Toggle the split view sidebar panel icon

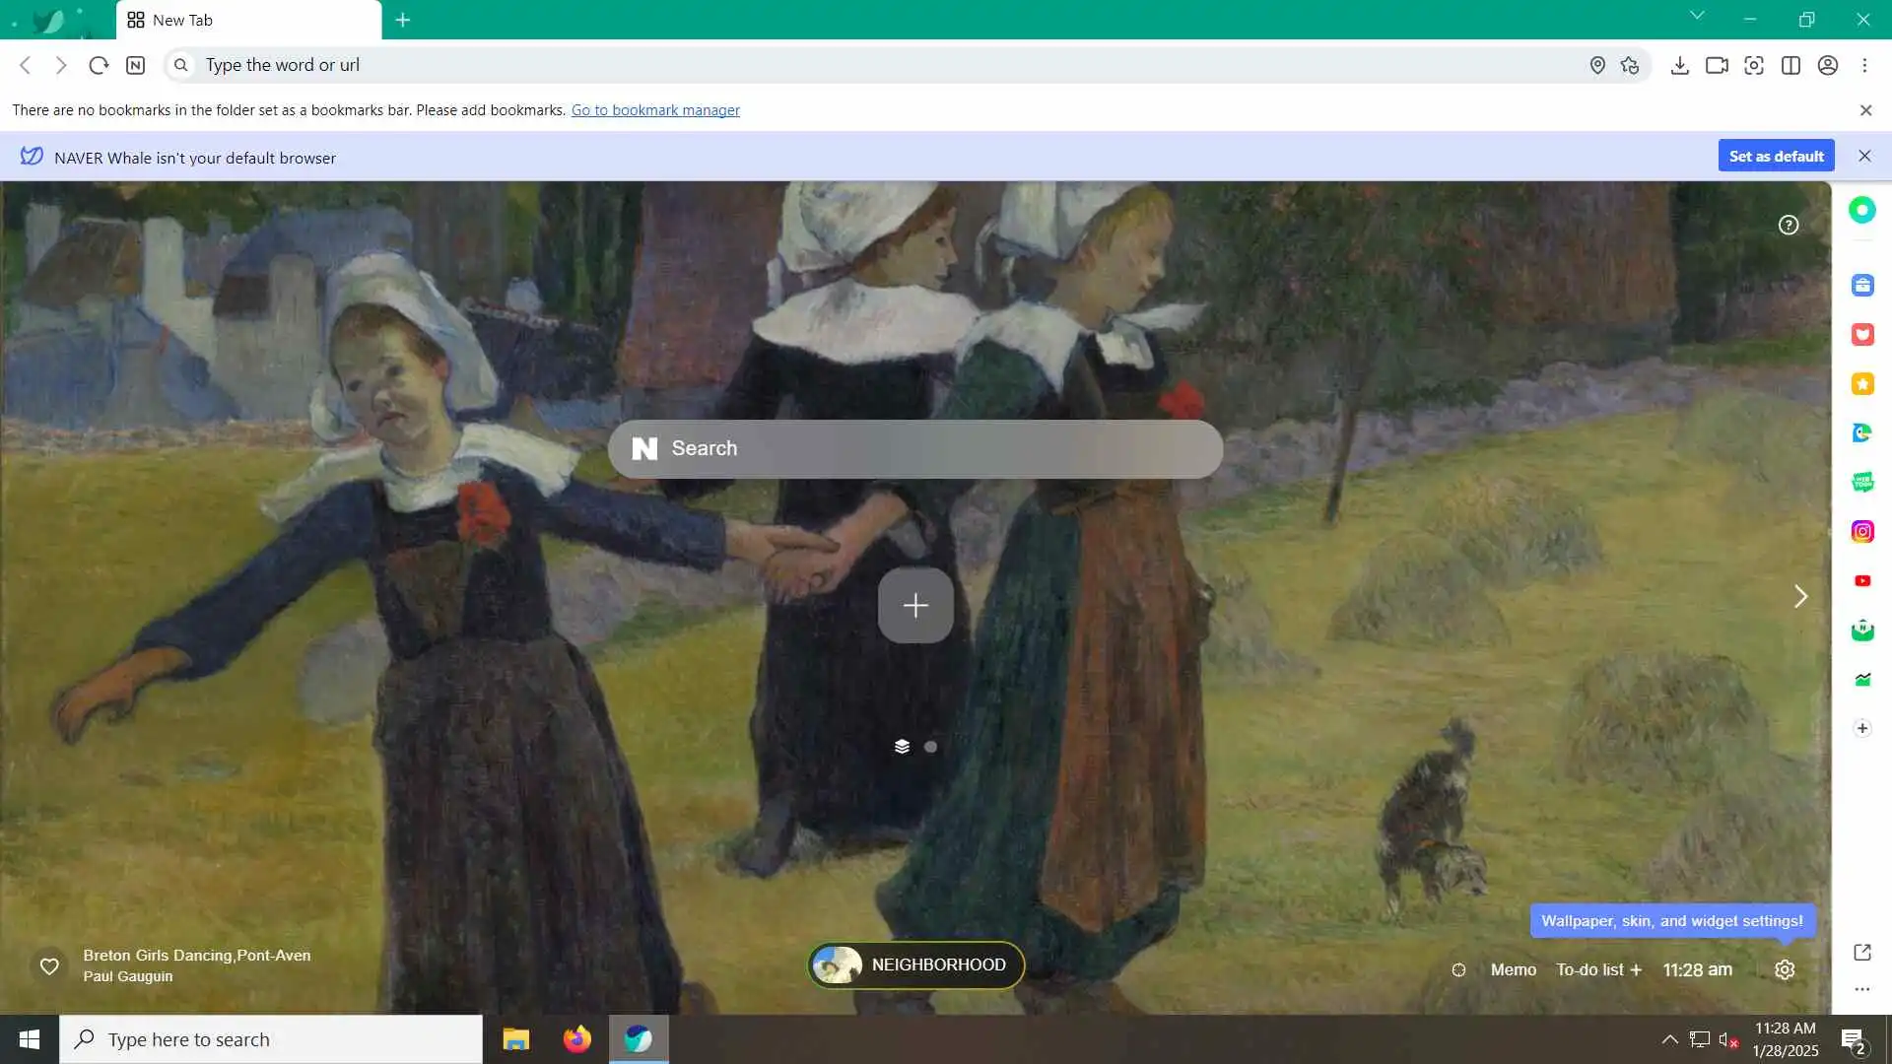(x=1791, y=65)
